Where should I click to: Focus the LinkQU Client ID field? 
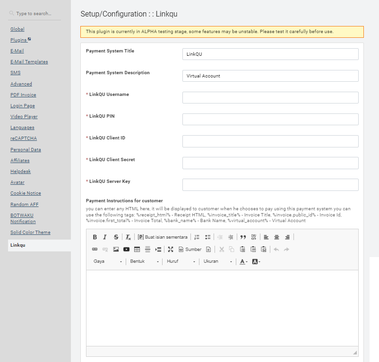(270, 141)
